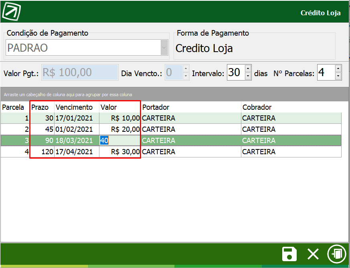Sort by the Vencimento column header
This screenshot has height=268, width=350.
(77, 107)
